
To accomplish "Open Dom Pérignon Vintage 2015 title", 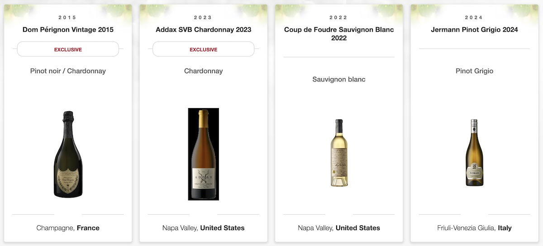I will 68,29.
